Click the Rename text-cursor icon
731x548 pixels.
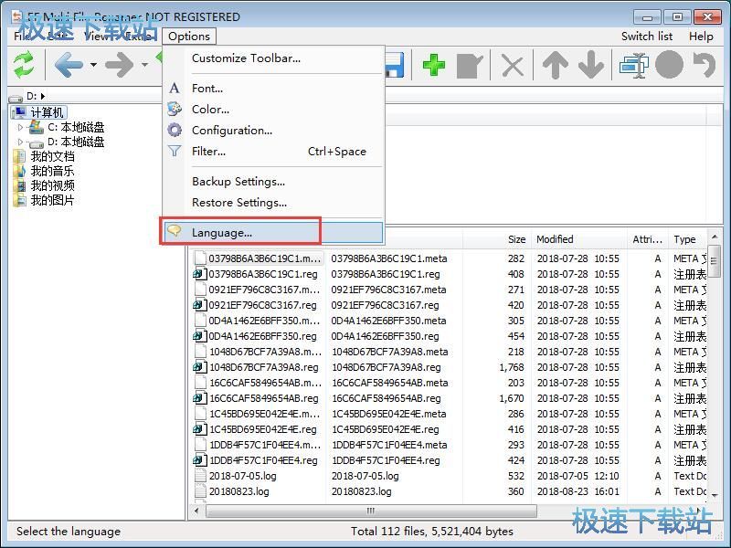pos(634,65)
